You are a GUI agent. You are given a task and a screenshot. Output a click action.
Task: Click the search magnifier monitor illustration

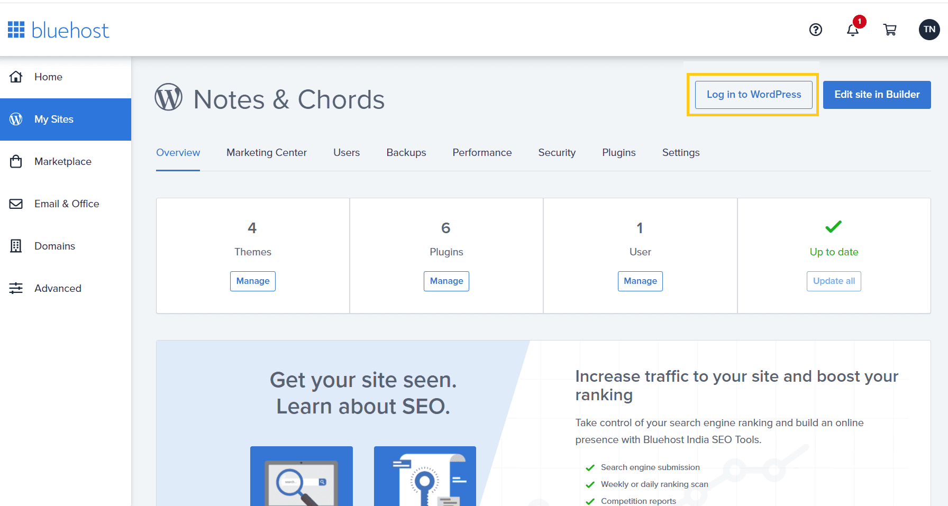tap(302, 476)
